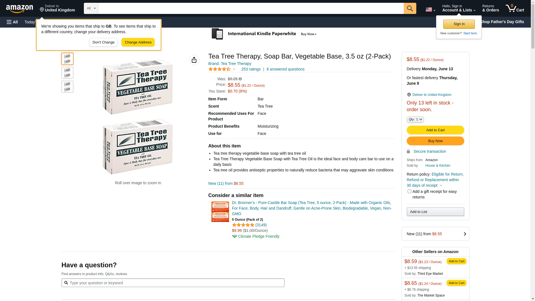Click the Amazon logo
Screen dimensions: 535x301
point(20,9)
